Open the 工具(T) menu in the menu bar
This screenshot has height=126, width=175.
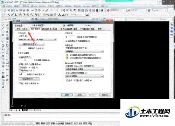click(x=51, y=6)
